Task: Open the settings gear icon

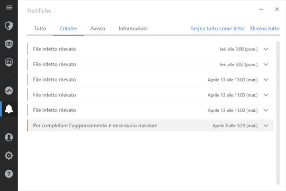Action: (9, 155)
